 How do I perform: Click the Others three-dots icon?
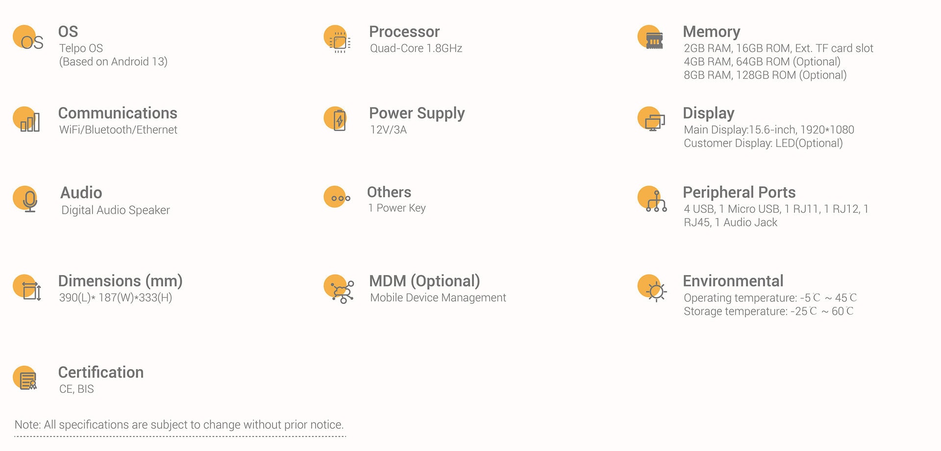(337, 197)
